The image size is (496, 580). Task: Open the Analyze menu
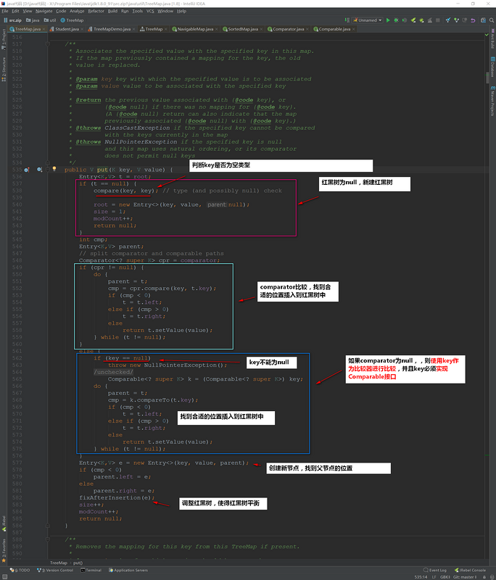click(x=77, y=11)
